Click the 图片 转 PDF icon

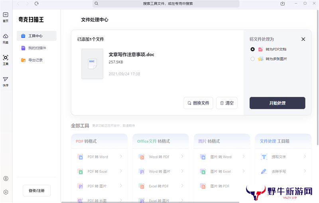click(203, 186)
